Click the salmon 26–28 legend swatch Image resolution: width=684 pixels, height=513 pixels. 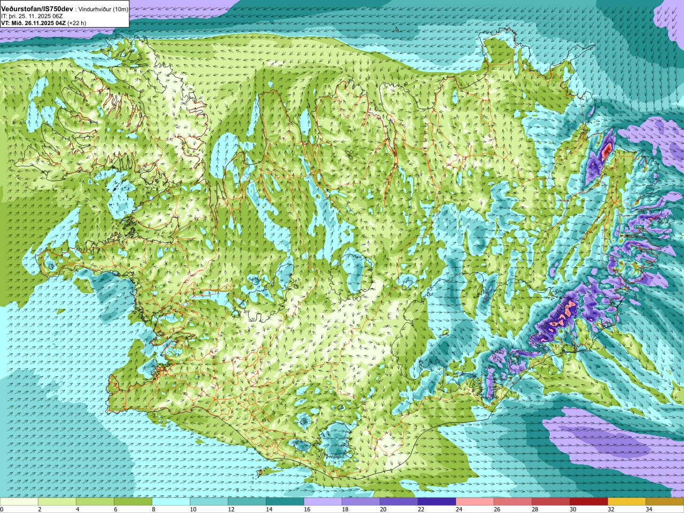pyautogui.click(x=512, y=502)
